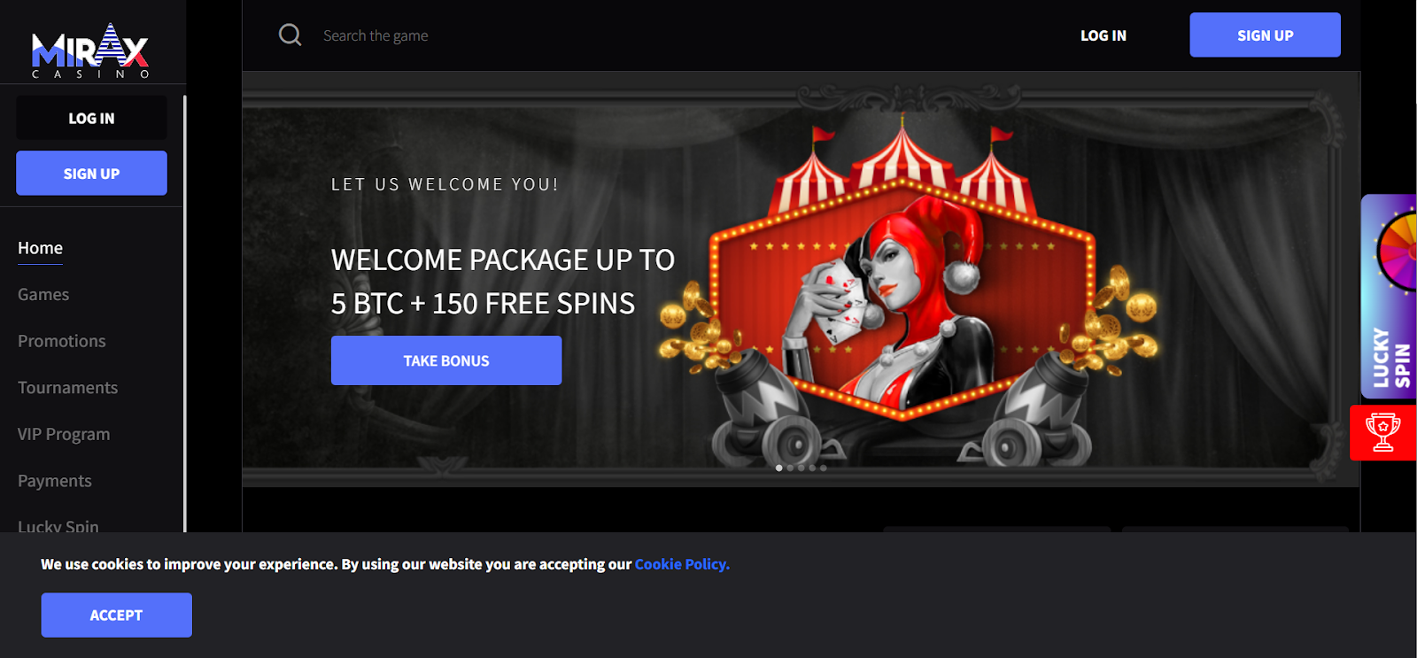Accept cookies with the ACCEPT button
The image size is (1417, 658).
(x=116, y=615)
